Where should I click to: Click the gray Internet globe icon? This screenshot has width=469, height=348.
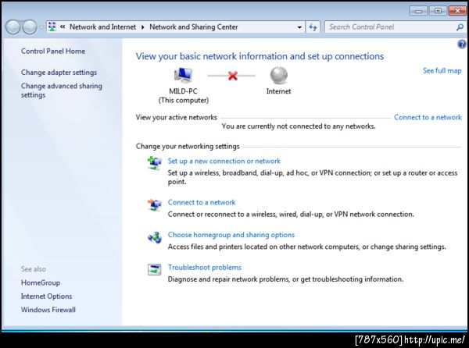pyautogui.click(x=279, y=75)
